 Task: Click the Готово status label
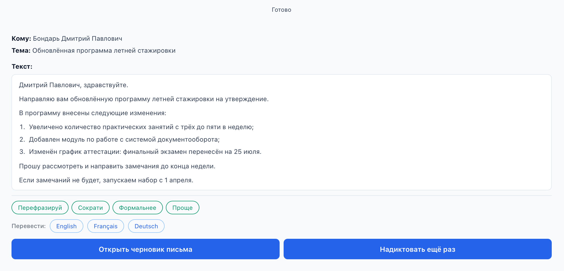tap(281, 10)
